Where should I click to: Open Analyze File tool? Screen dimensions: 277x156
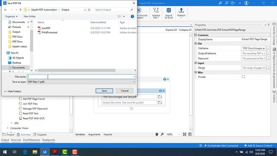[x=156, y=13]
